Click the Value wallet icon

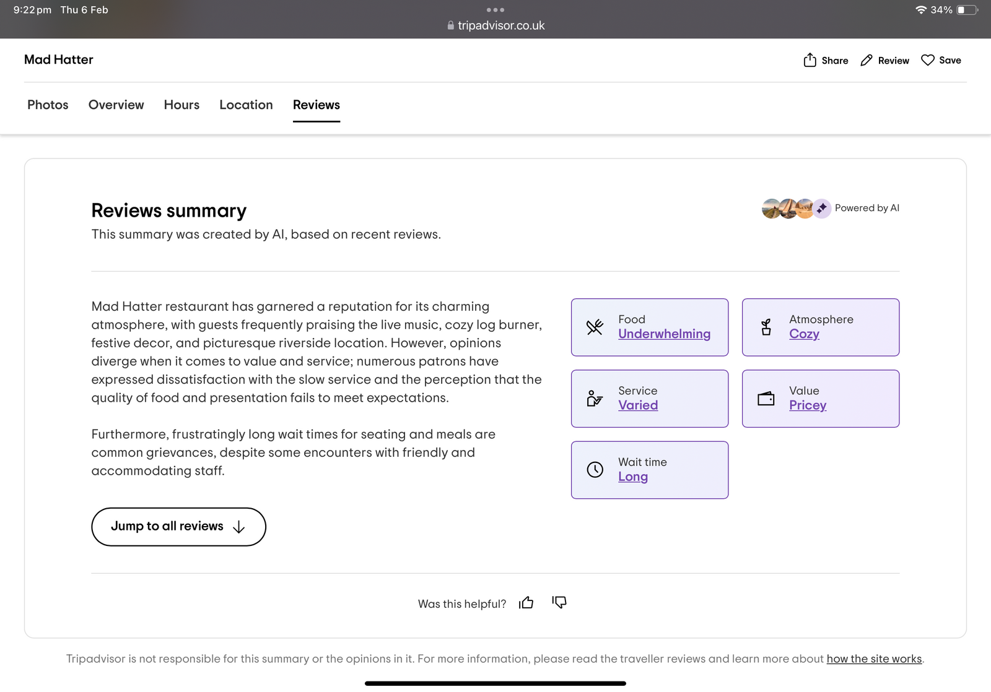(x=766, y=399)
